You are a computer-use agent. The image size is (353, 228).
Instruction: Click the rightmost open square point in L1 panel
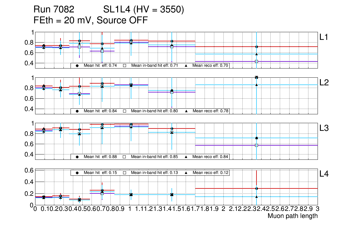pyautogui.click(x=256, y=61)
